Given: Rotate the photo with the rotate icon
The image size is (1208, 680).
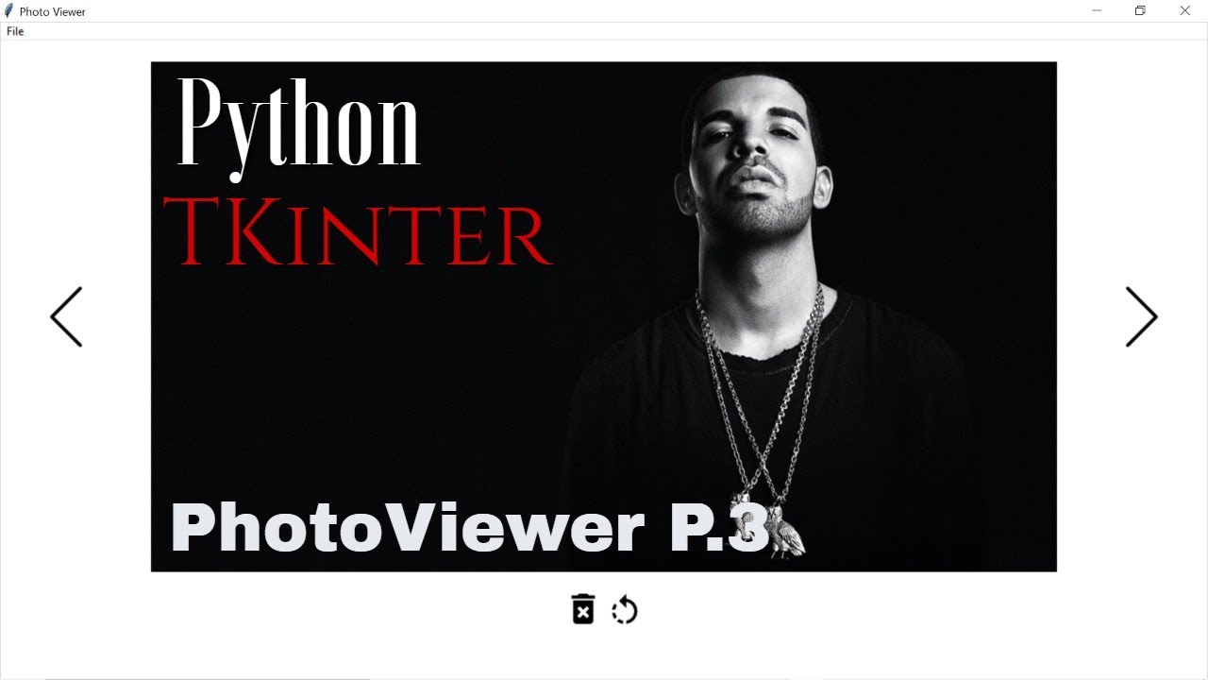Looking at the screenshot, I should coord(625,610).
